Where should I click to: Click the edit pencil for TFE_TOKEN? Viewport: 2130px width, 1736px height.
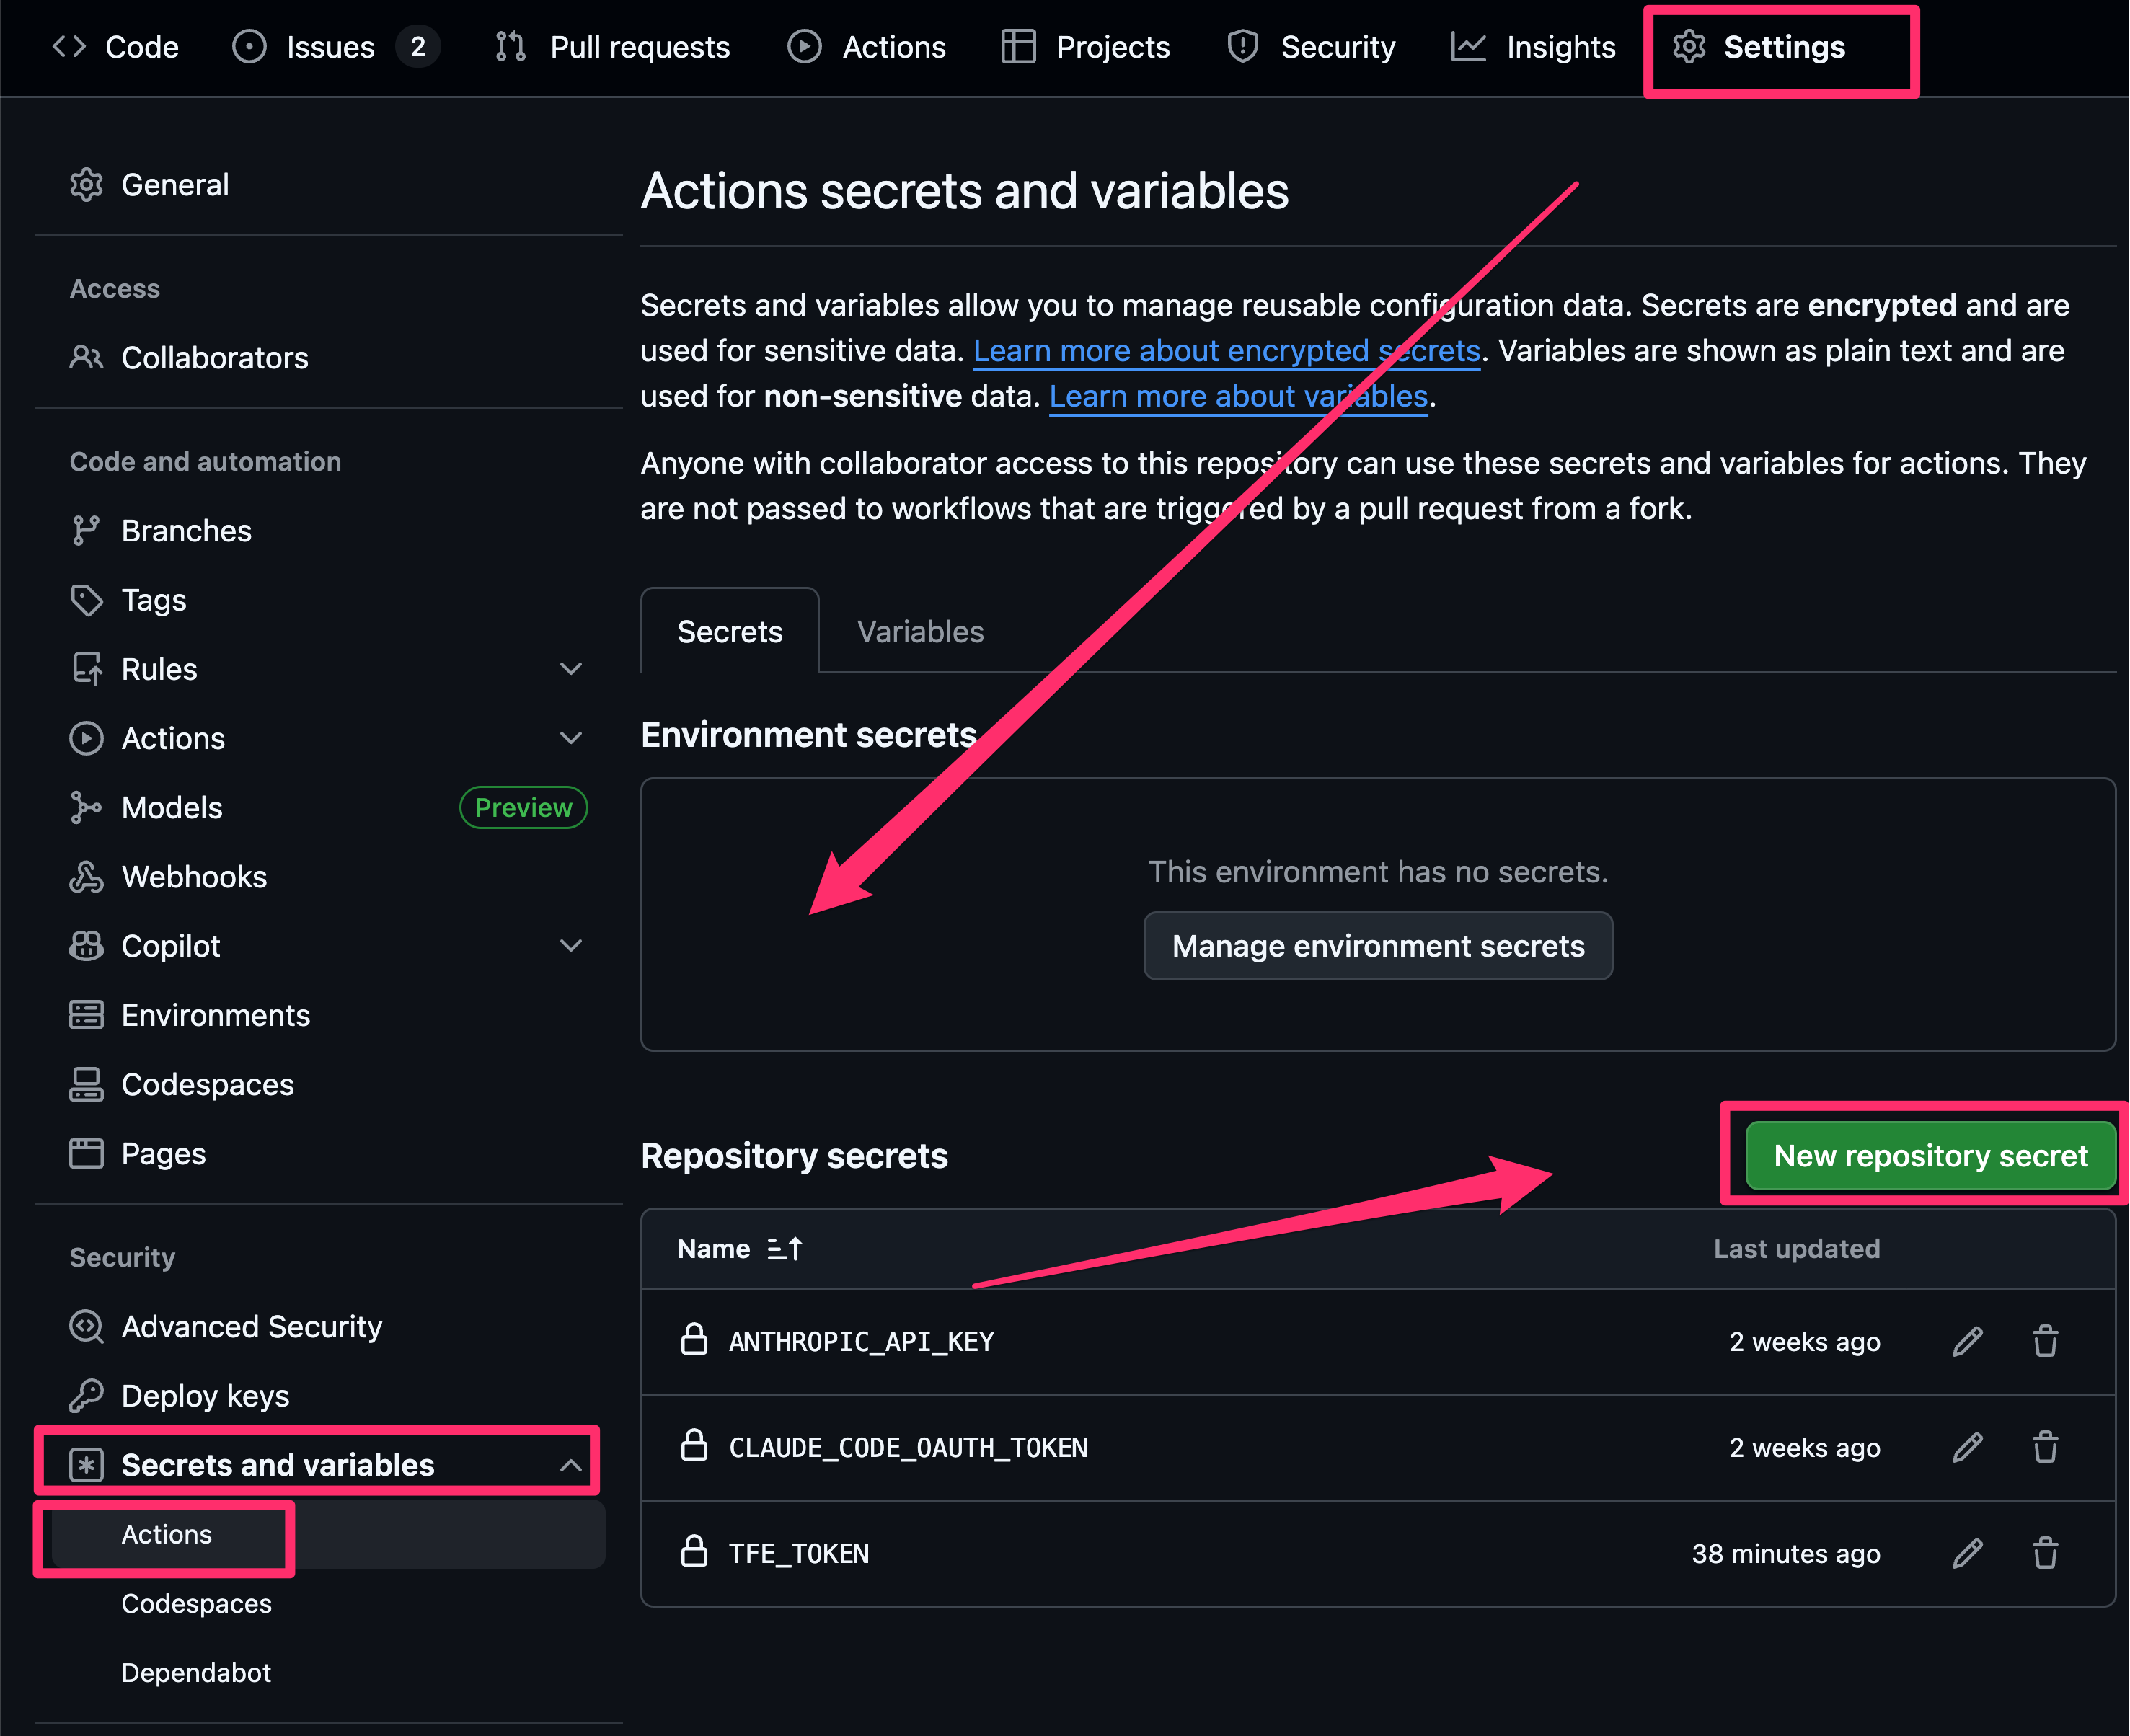click(1967, 1553)
